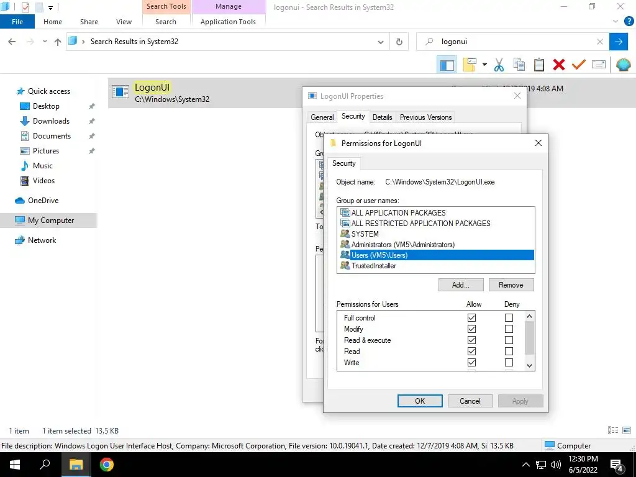Click the help question mark icon
636x477 pixels.
(x=629, y=22)
